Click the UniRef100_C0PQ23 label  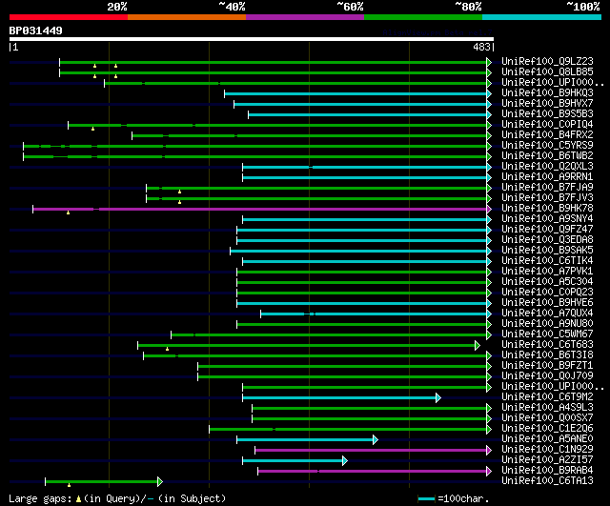(547, 293)
